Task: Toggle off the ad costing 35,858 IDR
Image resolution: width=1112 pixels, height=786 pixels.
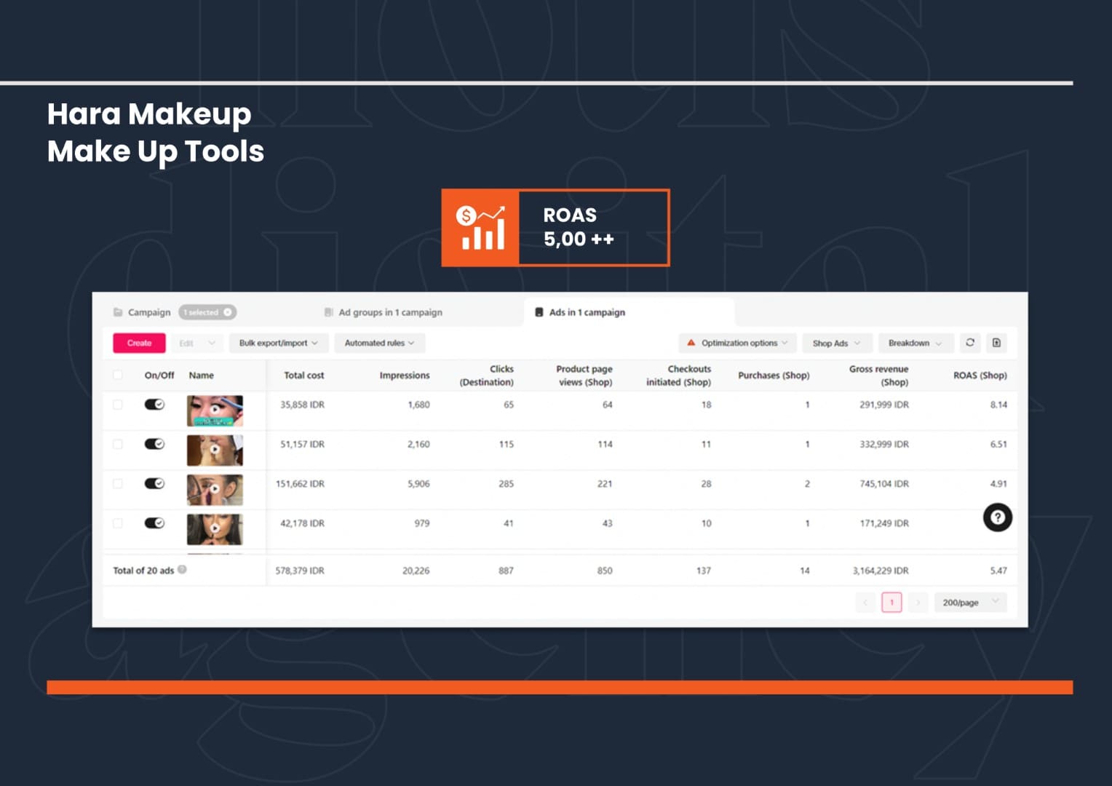Action: pos(154,405)
